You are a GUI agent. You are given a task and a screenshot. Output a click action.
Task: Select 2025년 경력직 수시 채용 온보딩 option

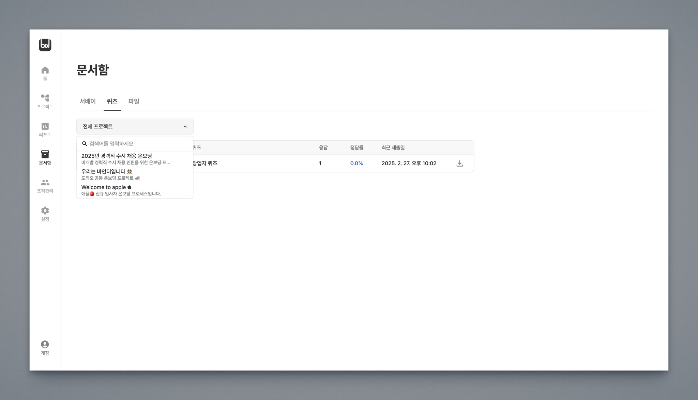pos(117,156)
